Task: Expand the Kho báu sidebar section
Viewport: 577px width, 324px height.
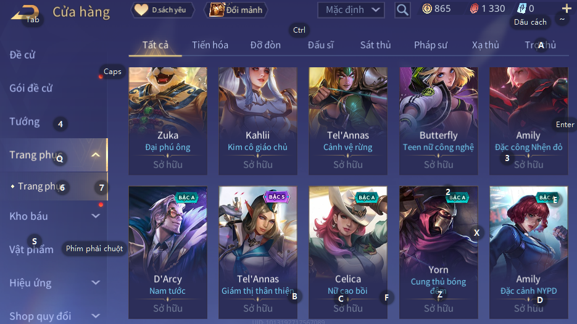Action: pos(95,216)
